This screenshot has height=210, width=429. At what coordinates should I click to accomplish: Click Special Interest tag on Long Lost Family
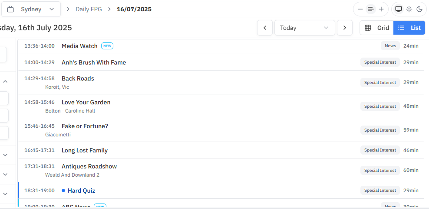tap(380, 150)
